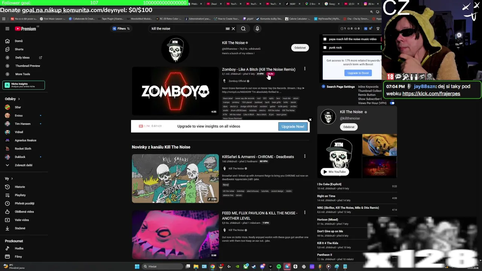Viewport: 482px width, 271px height.
Task: Open the YouTube hamburger guide menu
Action: [x=7, y=29]
